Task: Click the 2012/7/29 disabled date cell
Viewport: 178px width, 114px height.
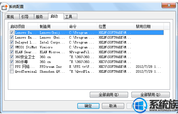Action: 148,71
